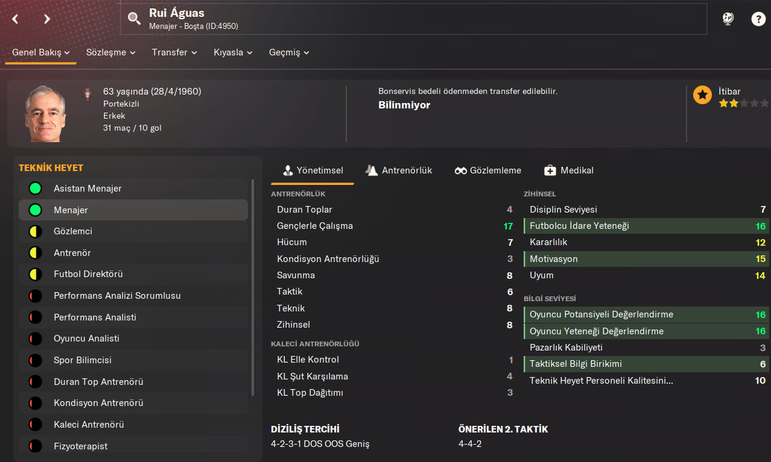This screenshot has height=462, width=771.
Task: Expand the Kıyasla menu
Action: [233, 52]
